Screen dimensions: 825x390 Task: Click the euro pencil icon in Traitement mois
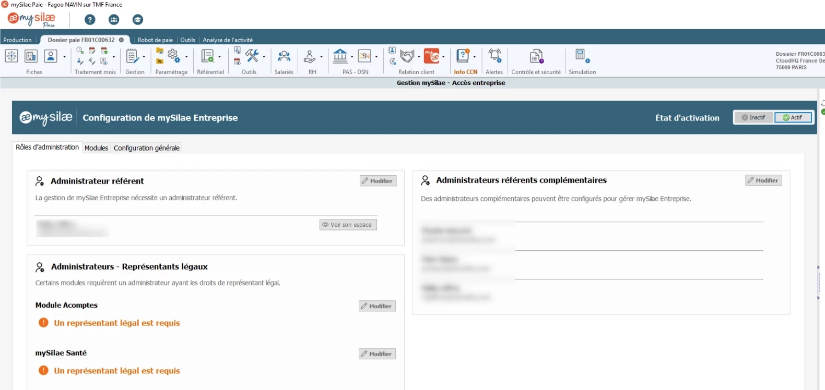(92, 62)
